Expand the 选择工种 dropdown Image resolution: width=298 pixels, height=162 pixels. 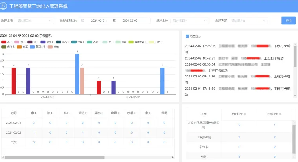[x=189, y=21]
